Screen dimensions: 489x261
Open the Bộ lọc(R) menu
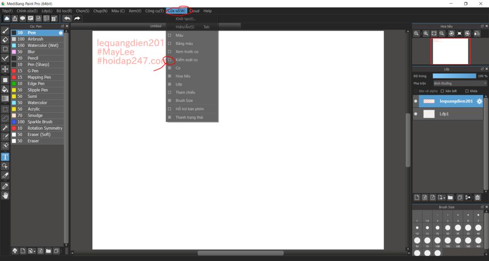click(64, 11)
